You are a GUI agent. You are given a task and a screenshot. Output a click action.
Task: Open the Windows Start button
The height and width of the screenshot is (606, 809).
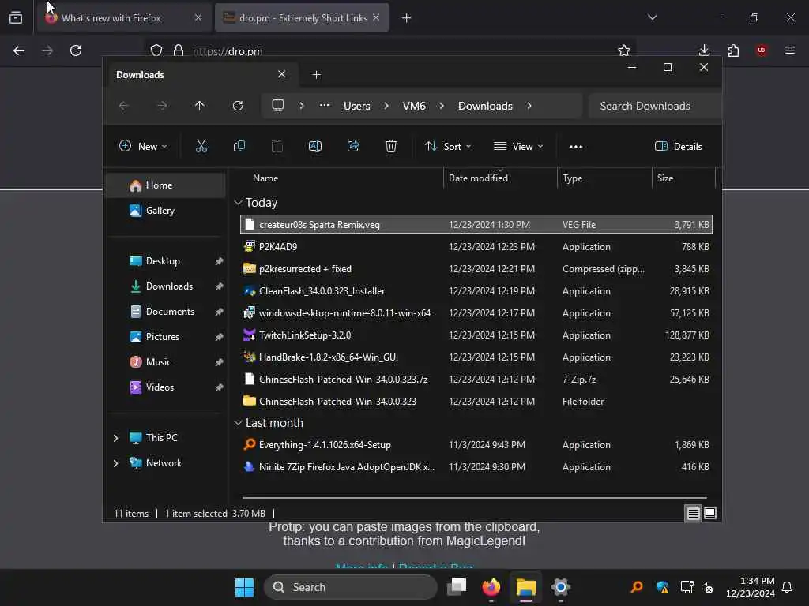245,587
